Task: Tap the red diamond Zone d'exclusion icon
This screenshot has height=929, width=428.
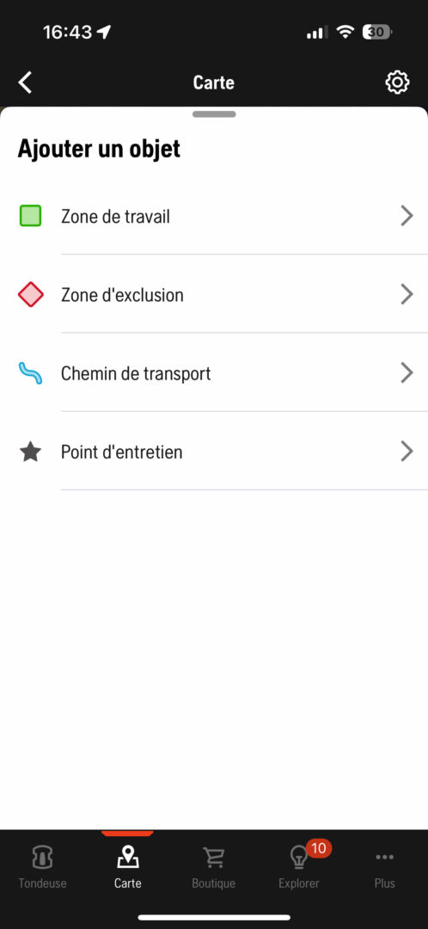Action: click(30, 294)
